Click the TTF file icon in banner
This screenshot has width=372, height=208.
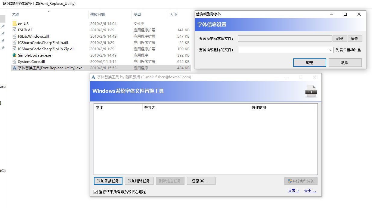click(x=311, y=91)
